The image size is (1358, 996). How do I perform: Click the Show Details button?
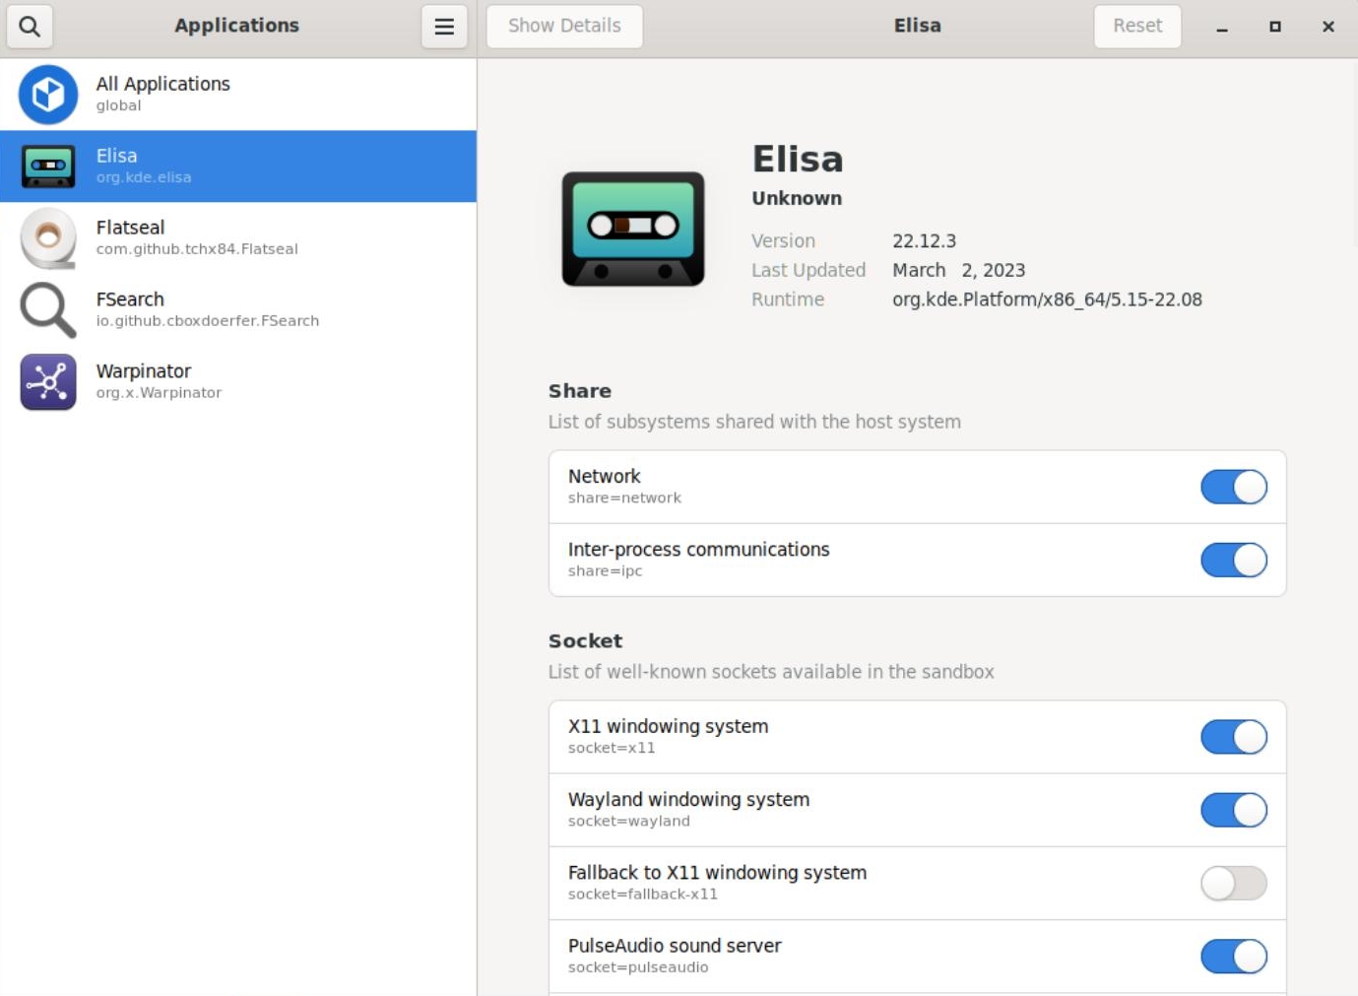(x=564, y=27)
